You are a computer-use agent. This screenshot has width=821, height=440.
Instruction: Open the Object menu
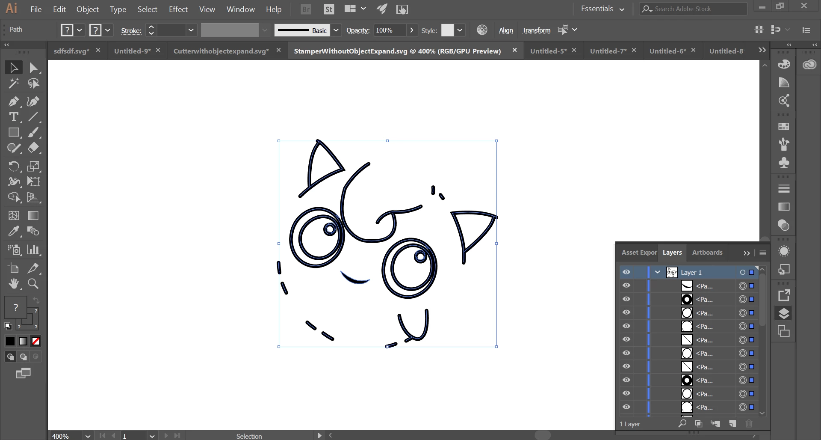click(x=88, y=9)
